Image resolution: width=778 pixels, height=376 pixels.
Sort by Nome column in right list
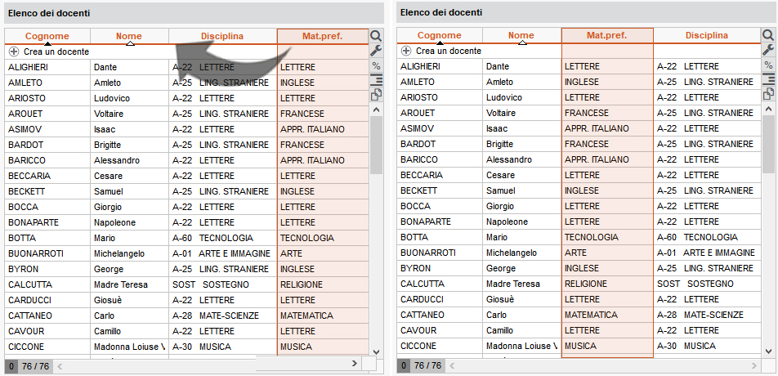tap(521, 36)
